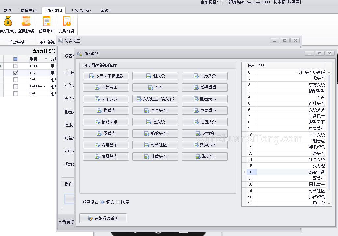Add 聊天宝 app button
338x236 pixels.
205,157
